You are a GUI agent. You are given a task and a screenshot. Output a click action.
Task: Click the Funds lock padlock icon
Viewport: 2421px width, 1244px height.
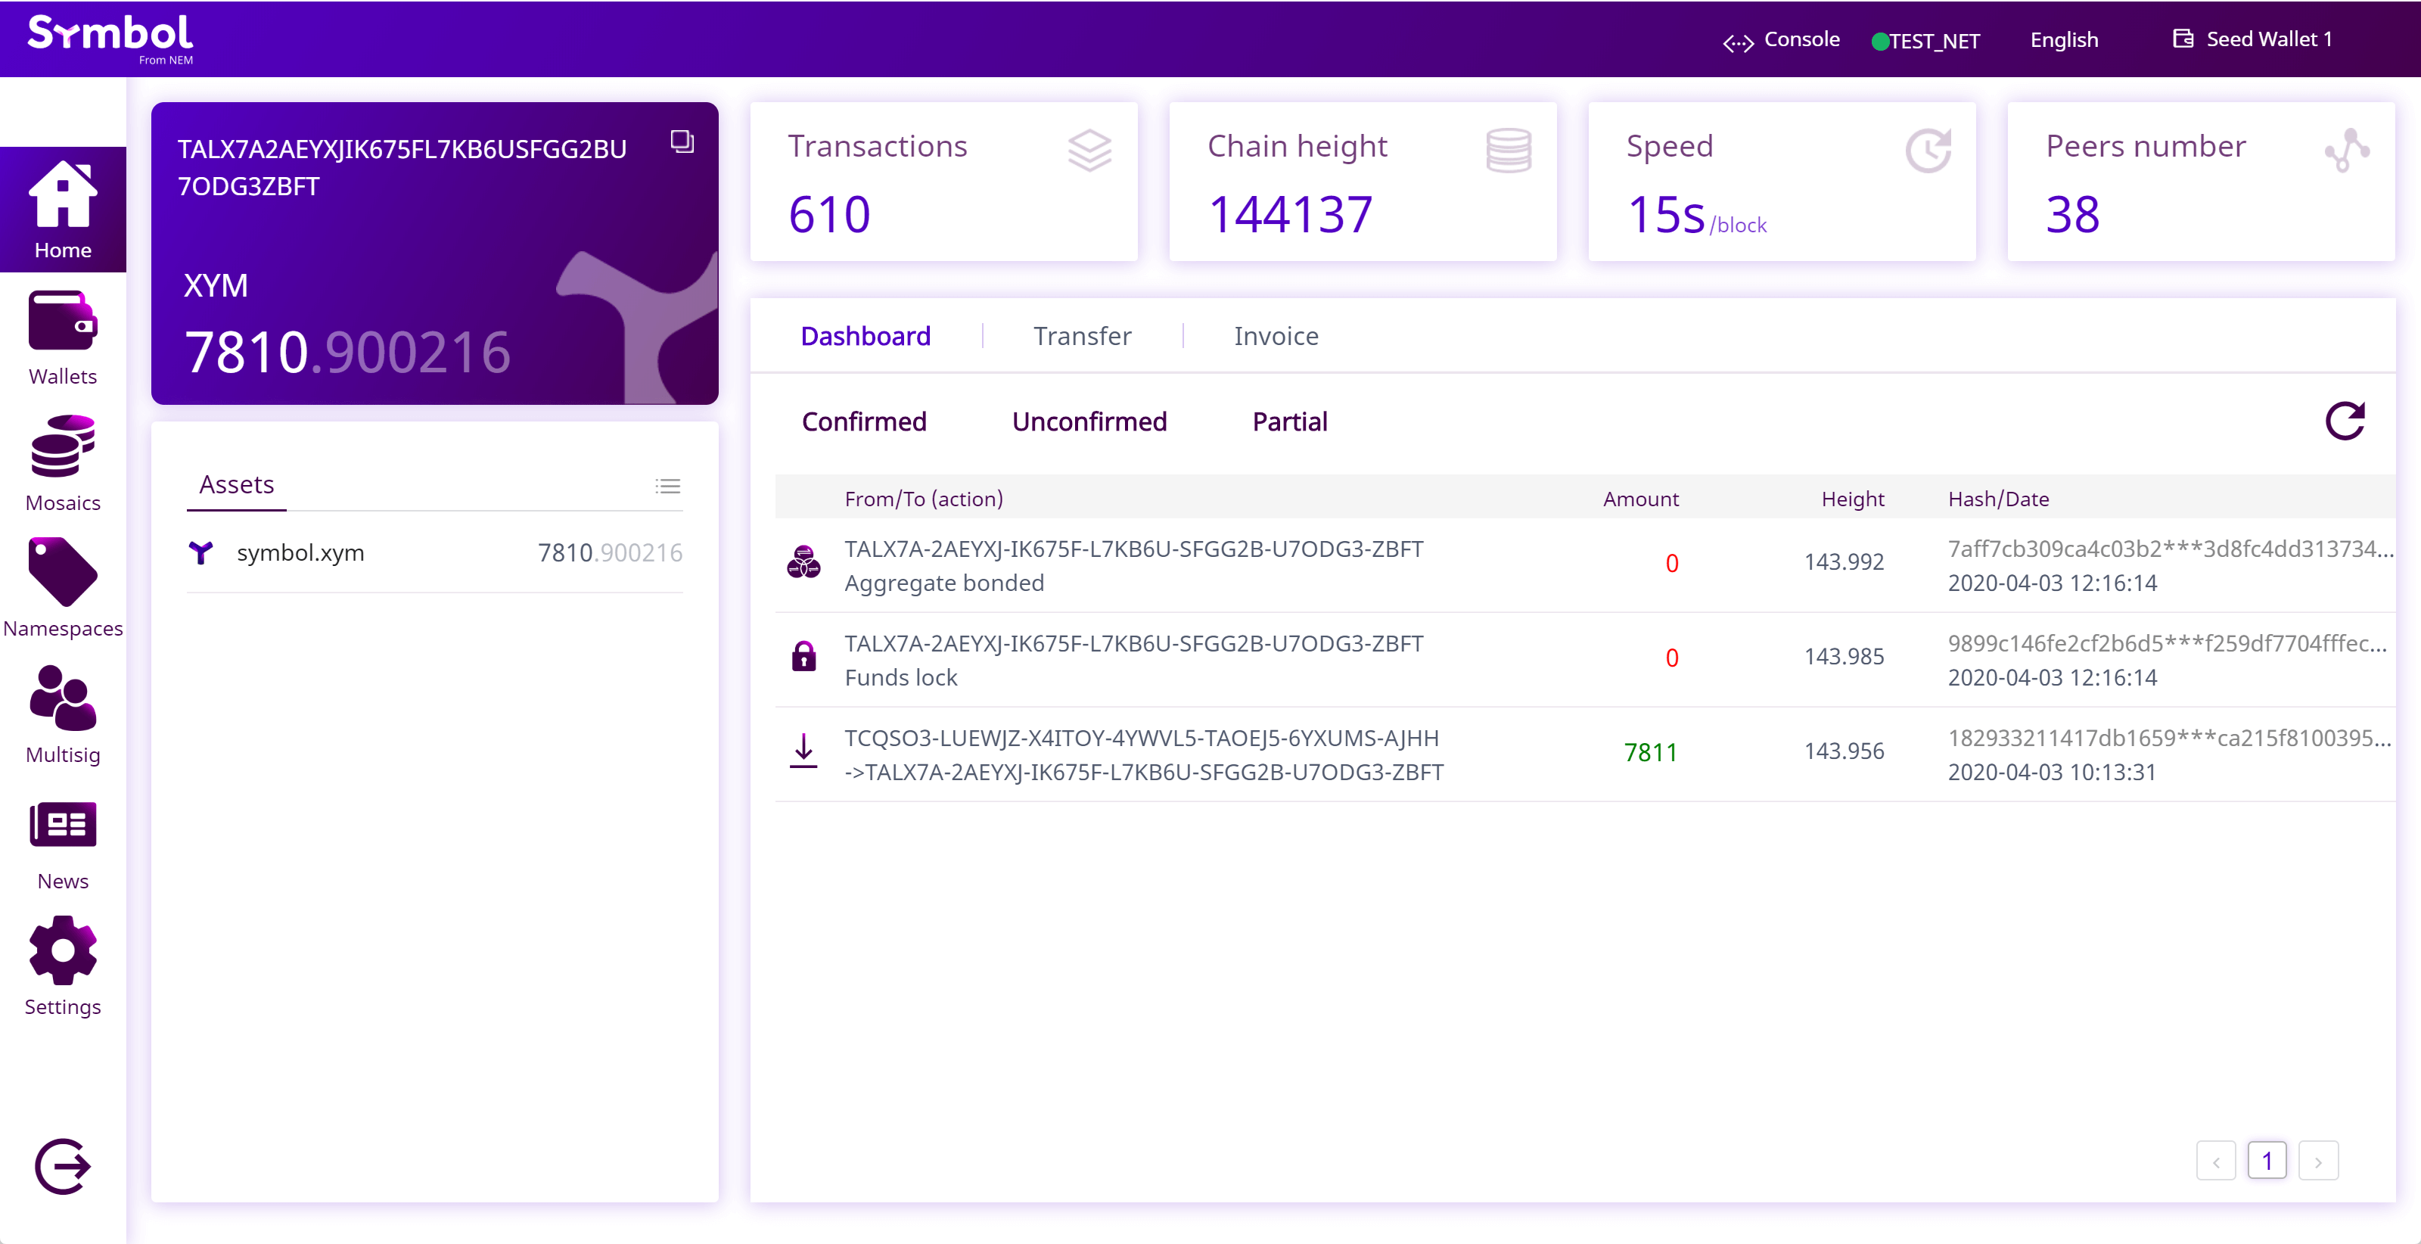coord(803,655)
